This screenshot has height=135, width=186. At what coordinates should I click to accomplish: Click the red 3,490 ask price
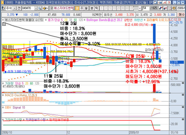coord(119,15)
